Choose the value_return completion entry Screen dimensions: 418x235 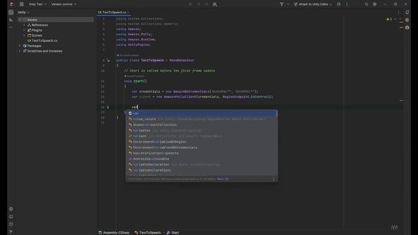coord(201,119)
